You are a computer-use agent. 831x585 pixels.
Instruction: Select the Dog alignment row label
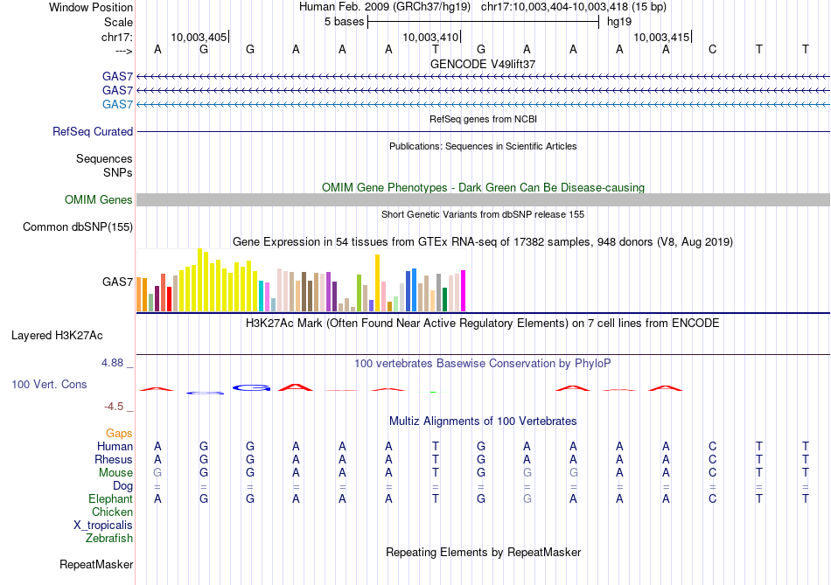point(123,486)
